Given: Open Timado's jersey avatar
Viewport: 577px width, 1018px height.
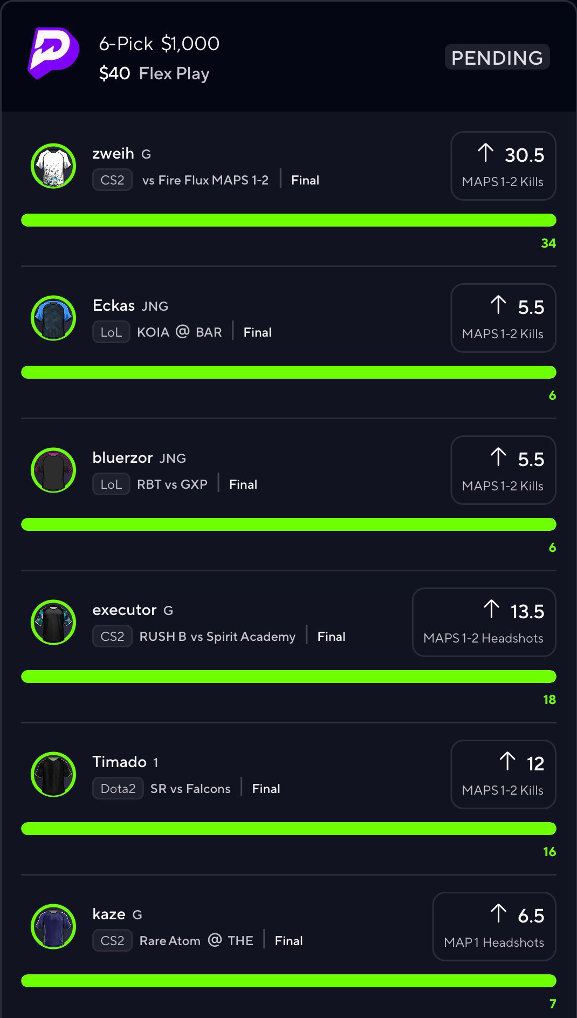Looking at the screenshot, I should tap(53, 775).
